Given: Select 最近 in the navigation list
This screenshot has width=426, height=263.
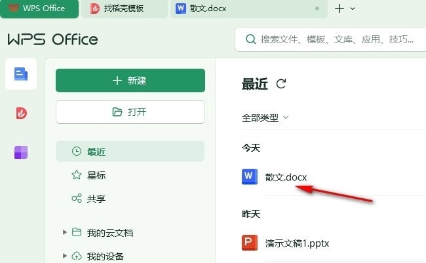Looking at the screenshot, I should coord(130,151).
